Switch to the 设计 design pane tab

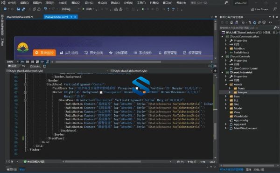pyautogui.click(x=12, y=66)
